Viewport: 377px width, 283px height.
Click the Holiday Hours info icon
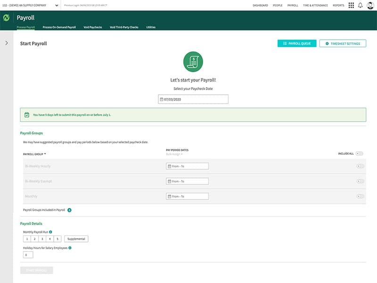(x=70, y=248)
